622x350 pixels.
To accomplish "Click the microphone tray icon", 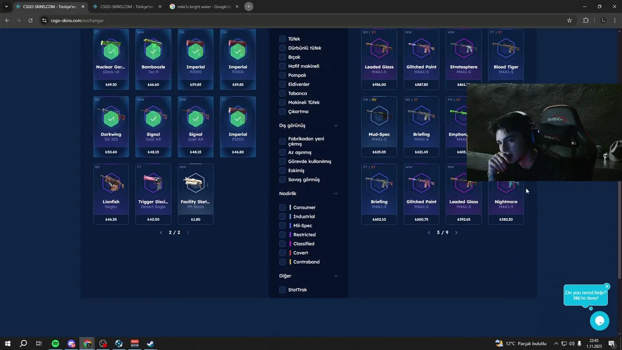I will coord(579,344).
